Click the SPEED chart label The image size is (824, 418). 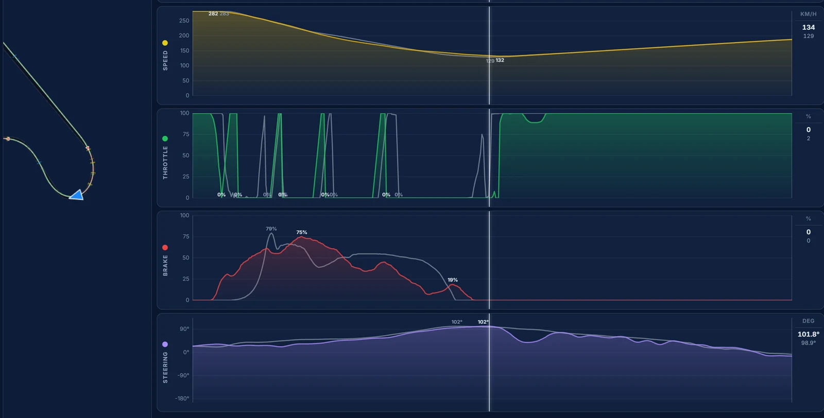click(165, 60)
